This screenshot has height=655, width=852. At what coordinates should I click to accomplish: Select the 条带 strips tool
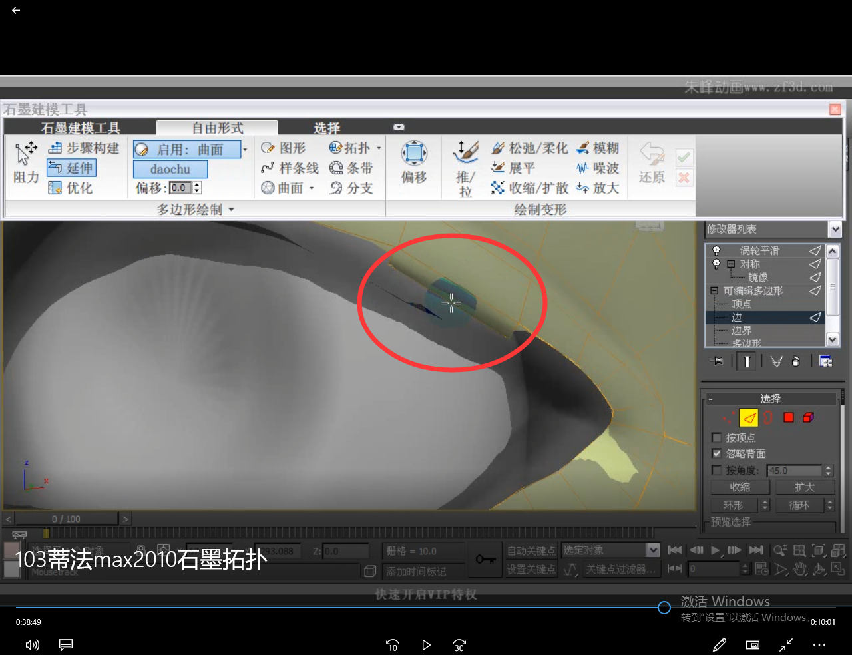[x=351, y=168]
